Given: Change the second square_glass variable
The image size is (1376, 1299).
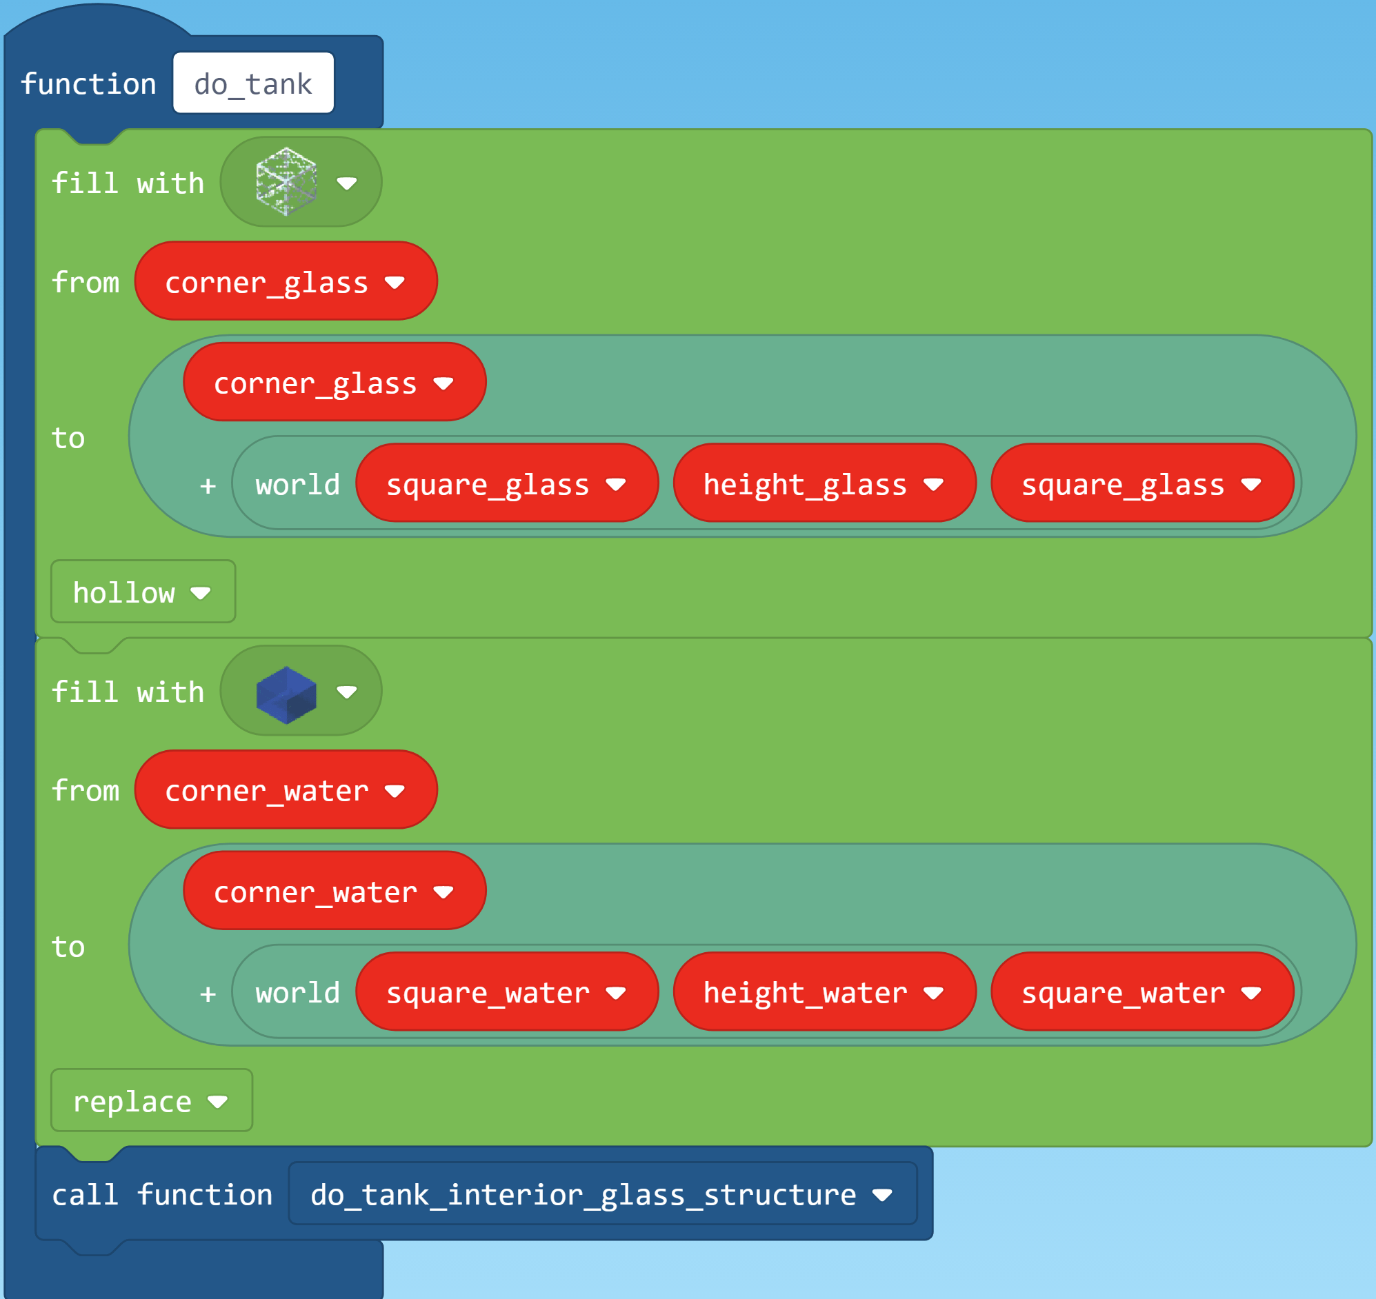Looking at the screenshot, I should pyautogui.click(x=1143, y=484).
